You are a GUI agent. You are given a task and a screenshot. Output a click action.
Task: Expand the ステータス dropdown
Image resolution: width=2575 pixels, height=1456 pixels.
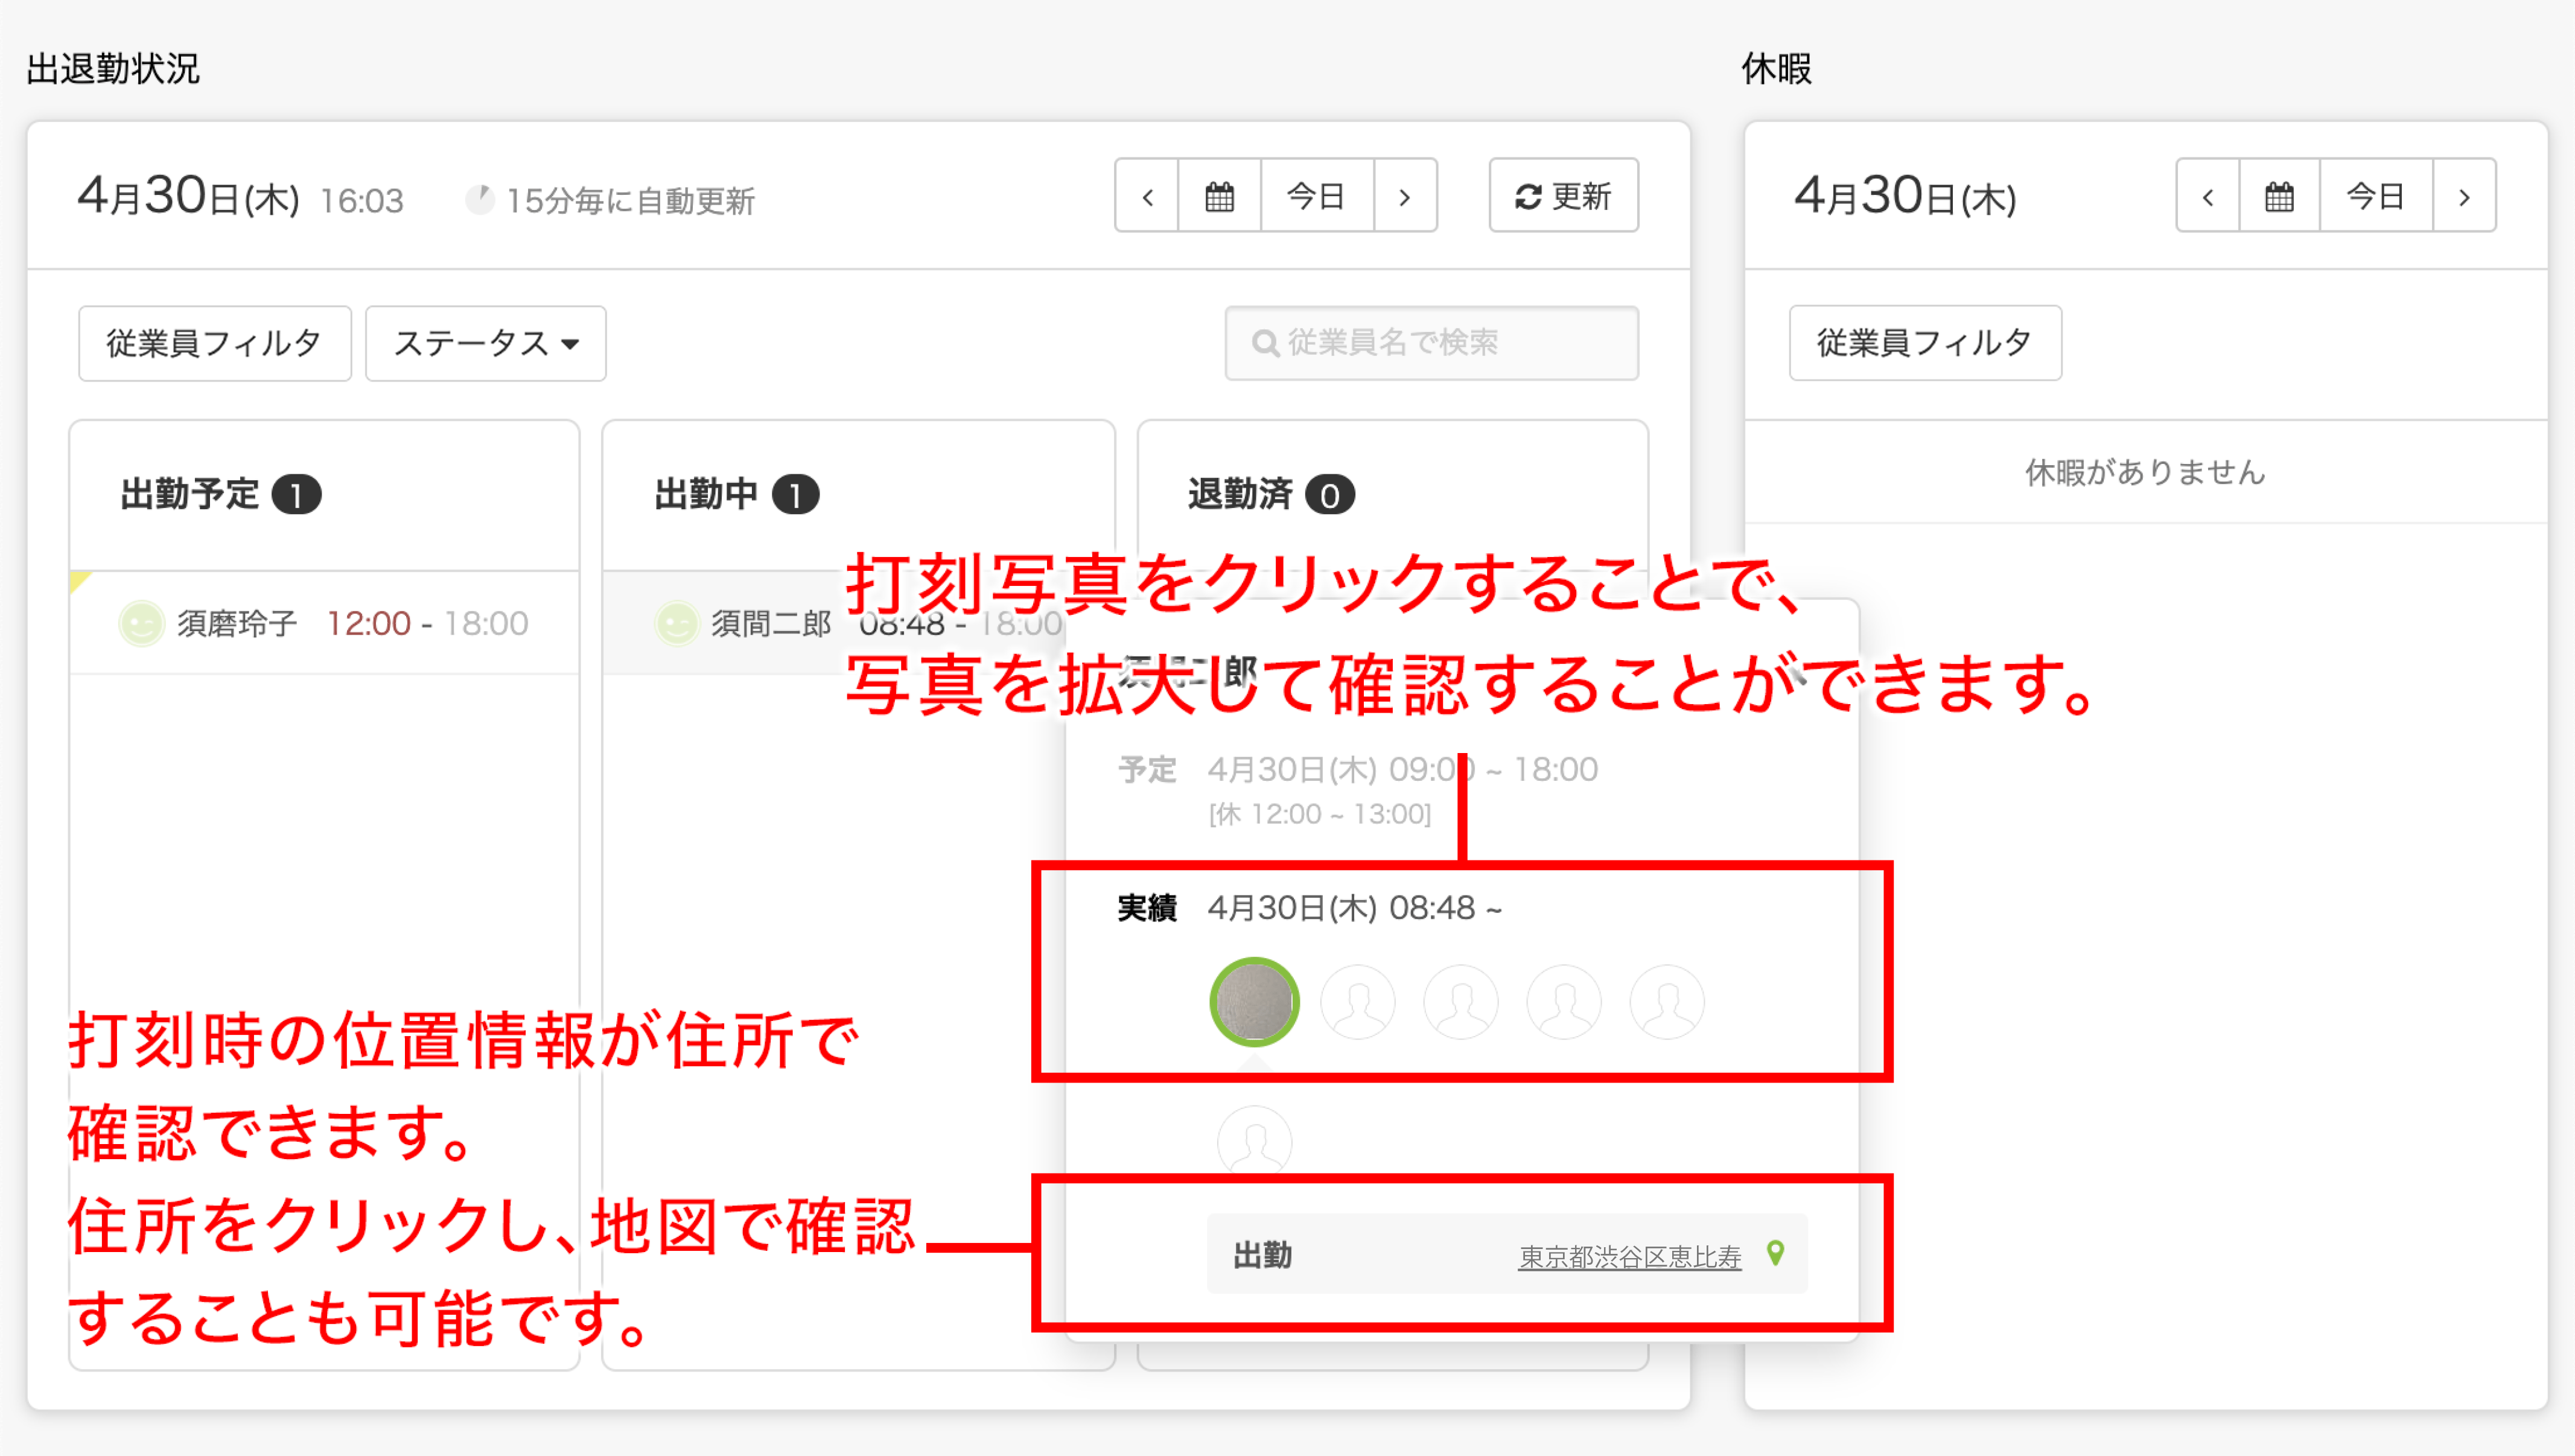[486, 344]
